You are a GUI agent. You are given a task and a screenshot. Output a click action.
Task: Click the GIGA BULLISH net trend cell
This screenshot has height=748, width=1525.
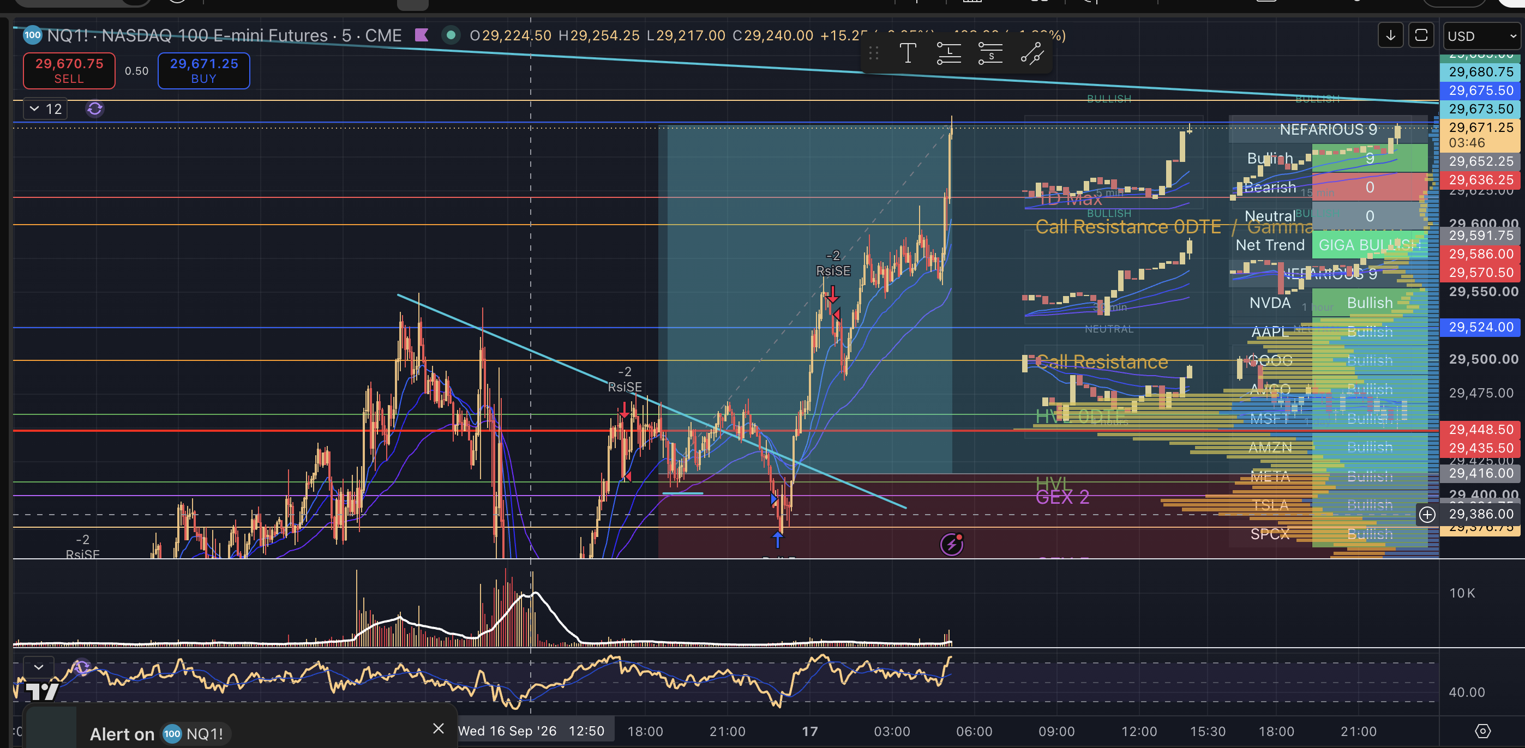[x=1370, y=245]
